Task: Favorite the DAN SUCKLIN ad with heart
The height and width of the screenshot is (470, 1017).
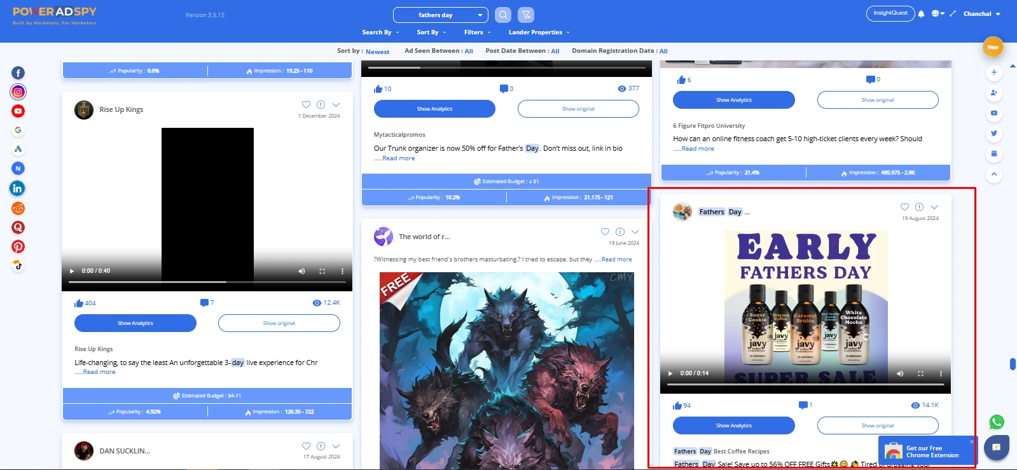Action: (x=306, y=446)
